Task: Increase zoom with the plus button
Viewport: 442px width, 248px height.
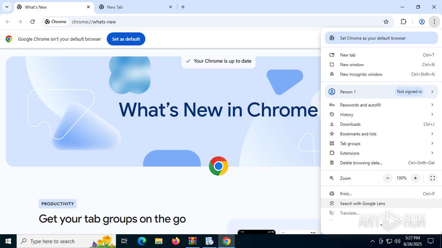Action: point(415,178)
